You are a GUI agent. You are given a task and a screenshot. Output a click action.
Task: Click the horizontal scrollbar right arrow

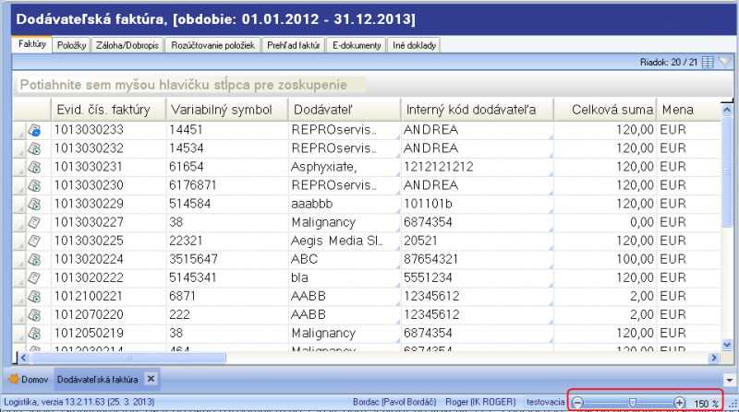tap(713, 358)
